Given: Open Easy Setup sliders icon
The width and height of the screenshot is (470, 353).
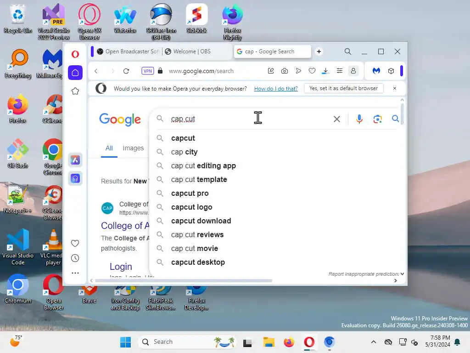Looking at the screenshot, I should tap(339, 71).
